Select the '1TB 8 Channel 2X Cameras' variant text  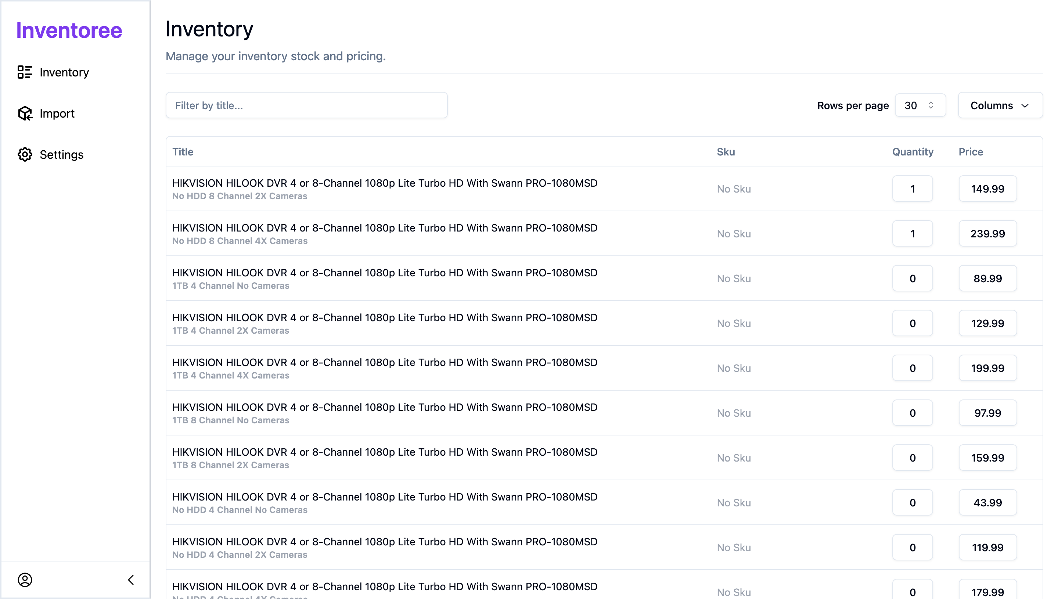pos(231,465)
